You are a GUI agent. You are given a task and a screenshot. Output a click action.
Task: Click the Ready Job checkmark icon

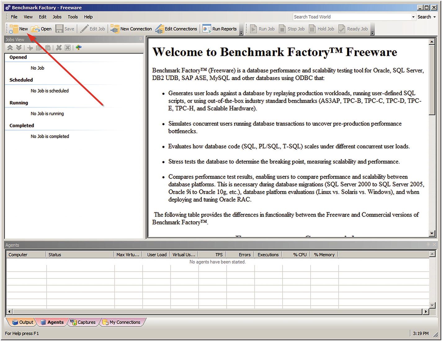(342, 29)
